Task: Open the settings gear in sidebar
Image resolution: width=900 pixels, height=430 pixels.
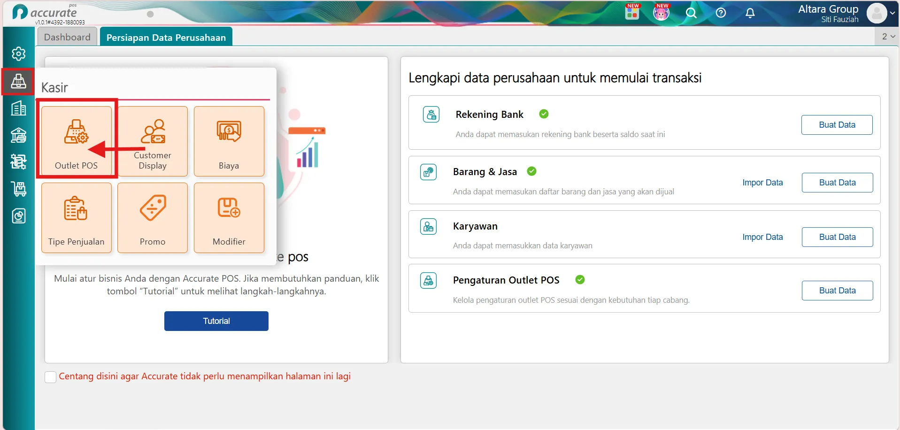Action: click(19, 54)
